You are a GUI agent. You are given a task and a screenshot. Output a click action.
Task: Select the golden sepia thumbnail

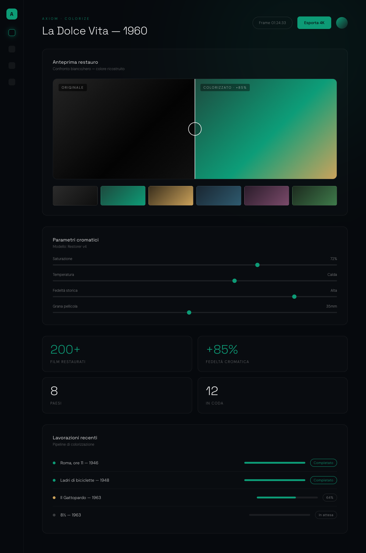[x=171, y=196]
